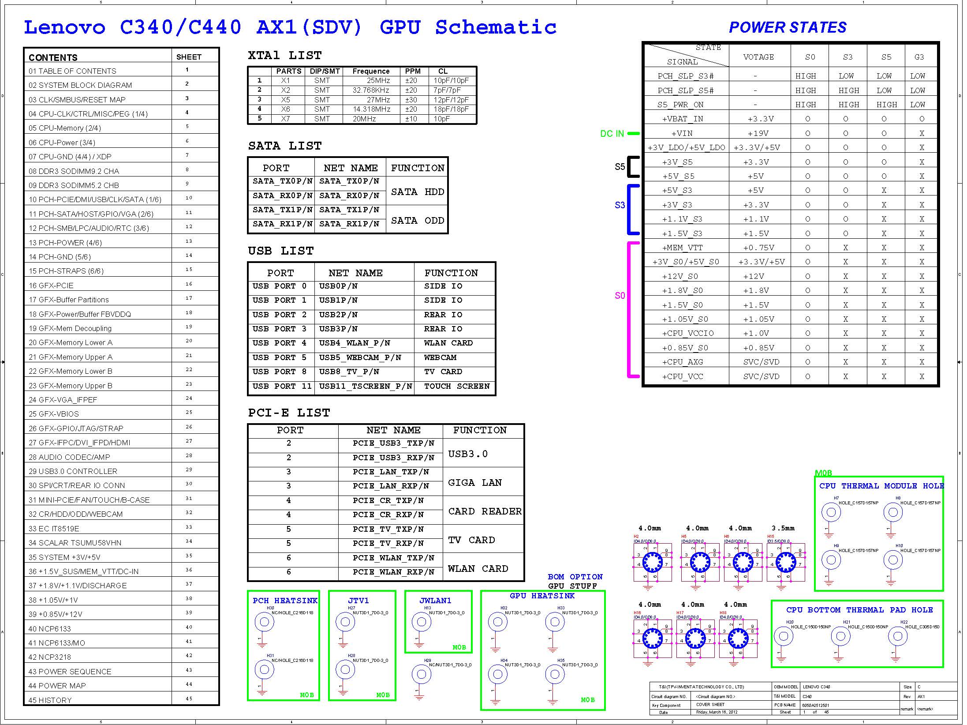Select the H32 nut symbol in GPU HEATSINK
Image resolution: width=967 pixels, height=725 pixels.
pyautogui.click(x=498, y=622)
